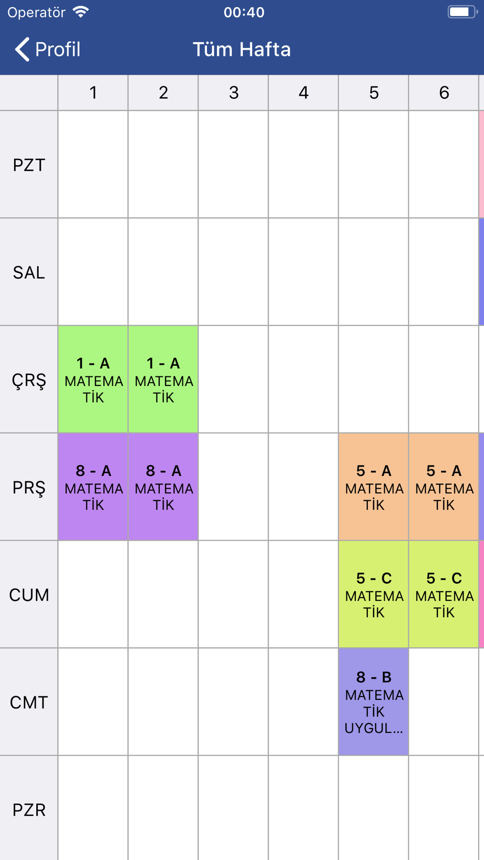This screenshot has width=484, height=860.
Task: Go back to Profil screen
Action: coord(47,49)
